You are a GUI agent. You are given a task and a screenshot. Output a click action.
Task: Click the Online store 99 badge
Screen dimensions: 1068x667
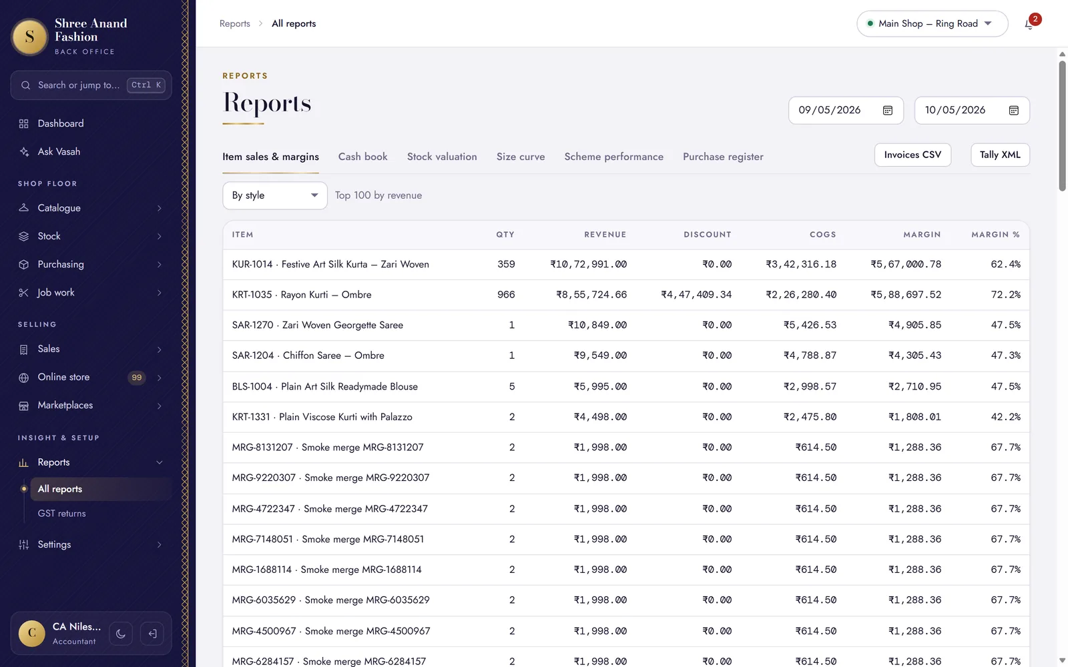click(137, 378)
